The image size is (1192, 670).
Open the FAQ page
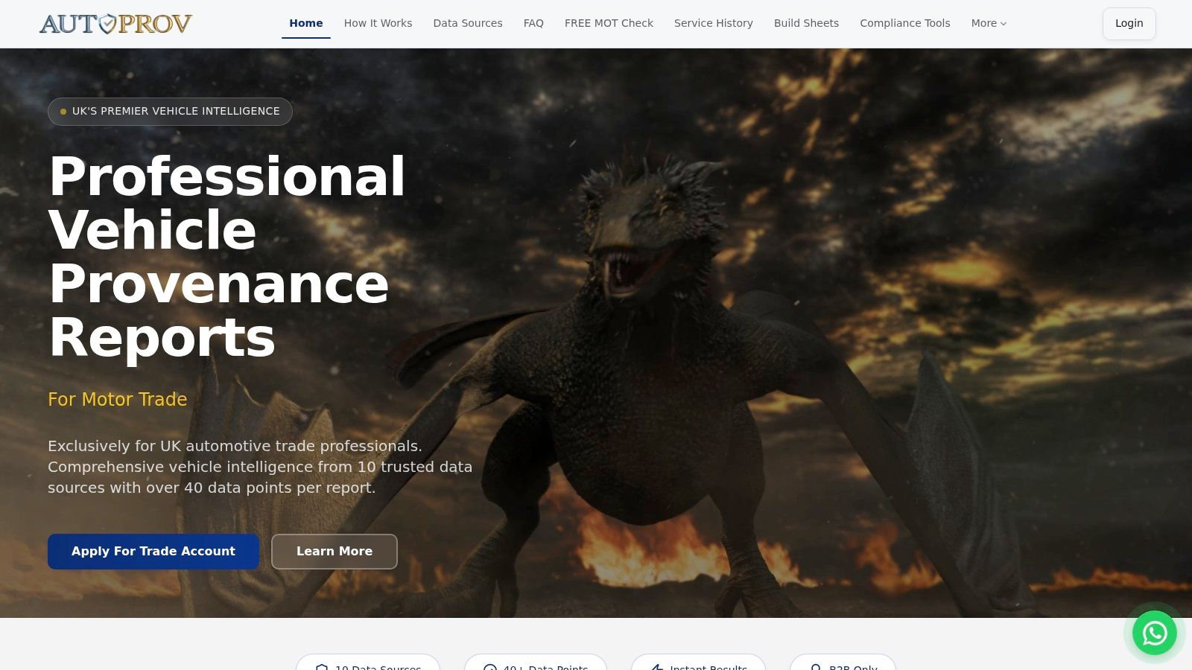pos(533,23)
